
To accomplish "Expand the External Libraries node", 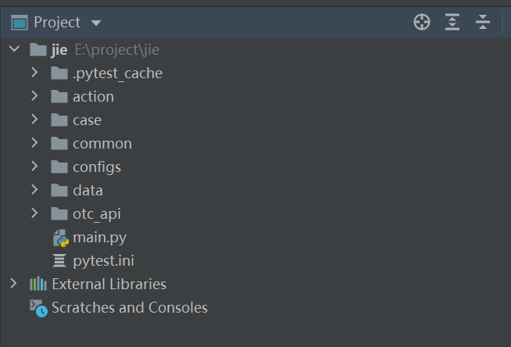I will 14,284.
